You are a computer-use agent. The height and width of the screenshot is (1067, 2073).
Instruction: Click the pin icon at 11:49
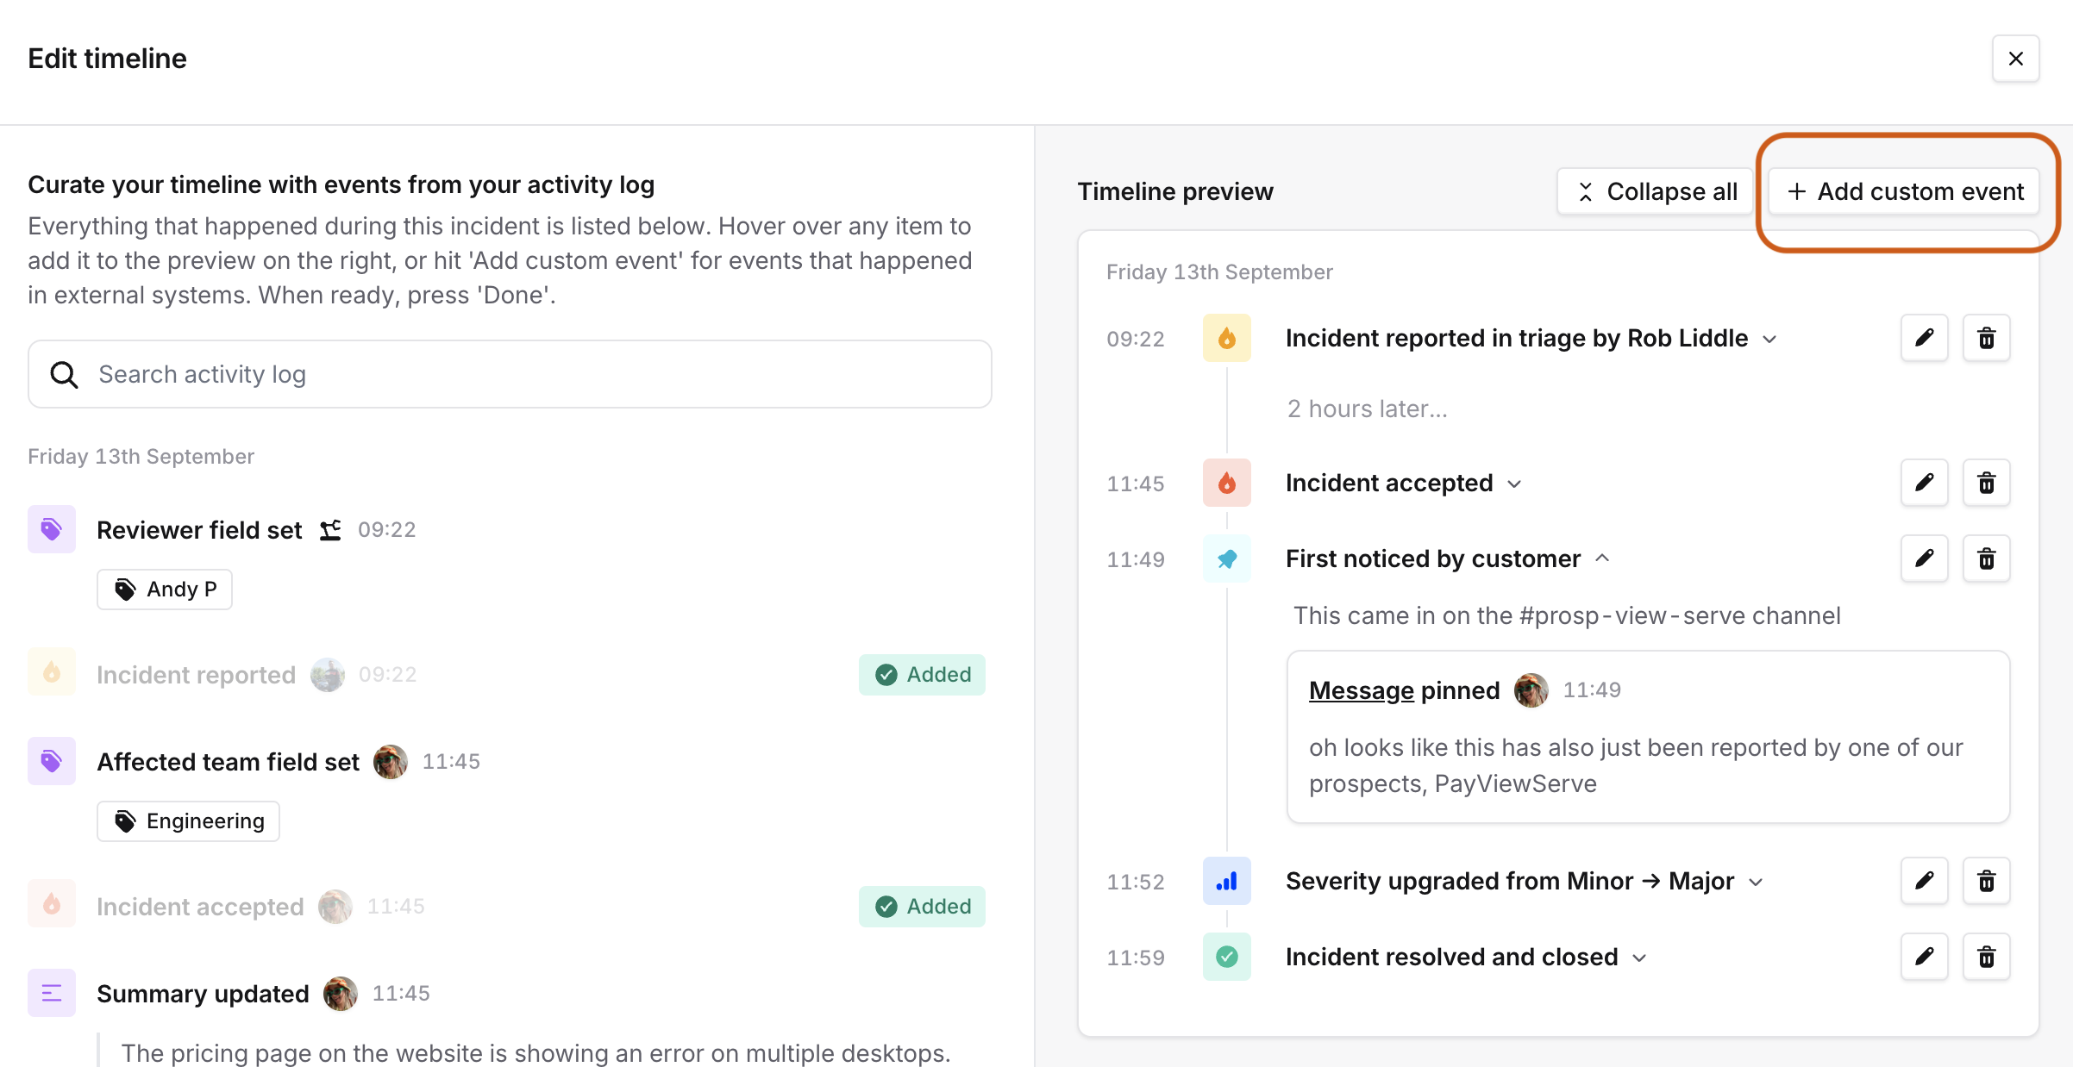[1226, 558]
